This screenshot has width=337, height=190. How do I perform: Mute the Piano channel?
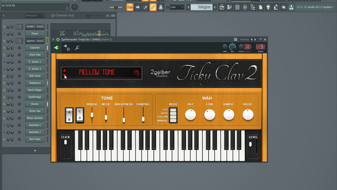(4, 34)
